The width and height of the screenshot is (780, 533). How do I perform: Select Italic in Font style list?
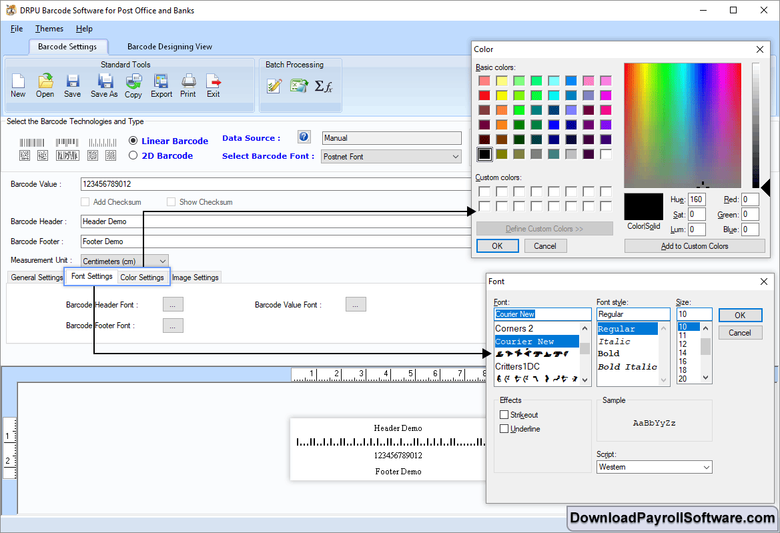click(614, 342)
